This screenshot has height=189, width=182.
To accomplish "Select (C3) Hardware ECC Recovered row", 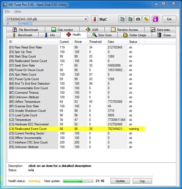I will pyautogui.click(x=77, y=124).
